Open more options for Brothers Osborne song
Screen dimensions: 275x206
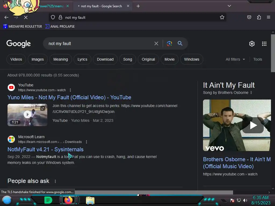tap(251, 93)
